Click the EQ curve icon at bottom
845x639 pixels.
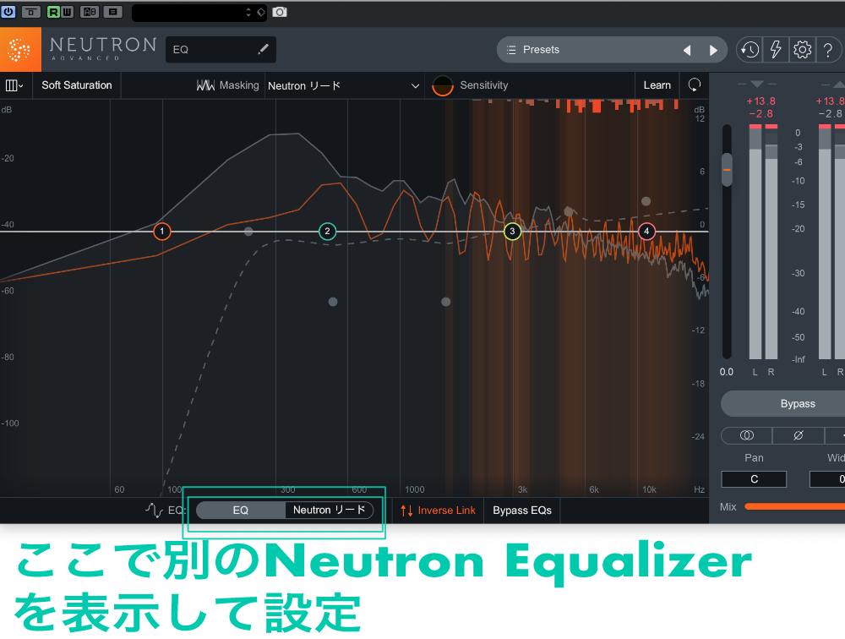(x=154, y=511)
